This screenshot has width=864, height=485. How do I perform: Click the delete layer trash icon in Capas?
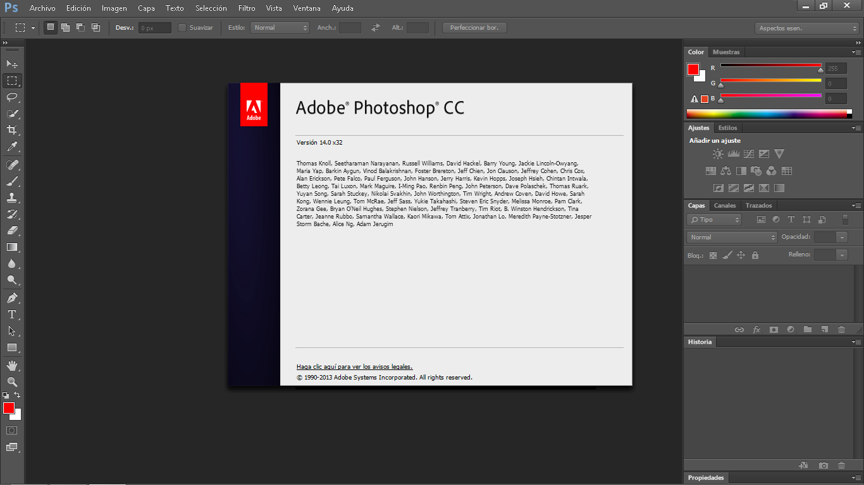(x=841, y=330)
